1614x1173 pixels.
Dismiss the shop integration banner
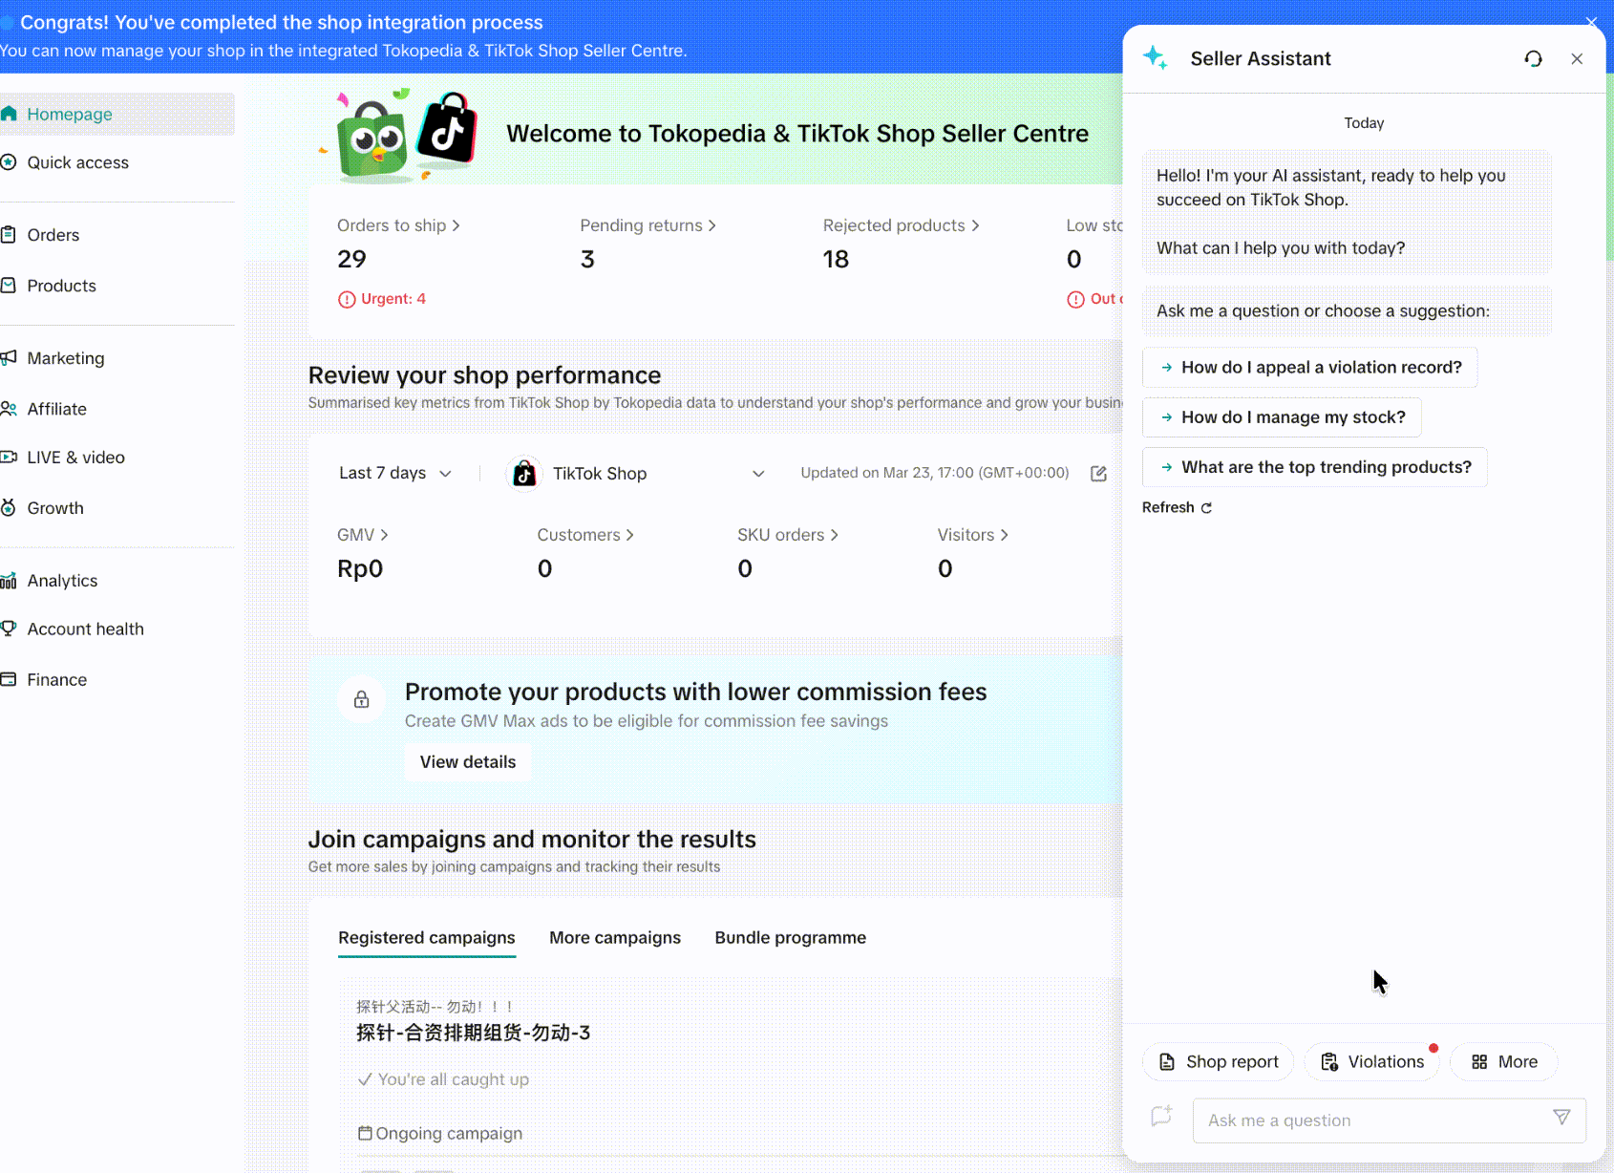pos(1591,21)
